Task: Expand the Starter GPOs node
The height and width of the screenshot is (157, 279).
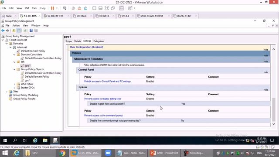Action: pyautogui.click(x=14, y=88)
